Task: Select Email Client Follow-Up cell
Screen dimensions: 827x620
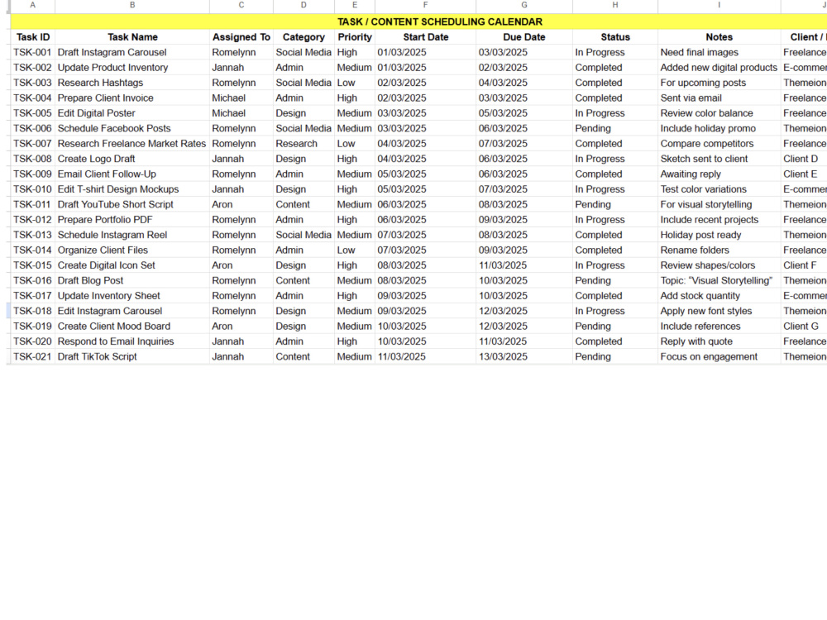Action: [x=131, y=174]
